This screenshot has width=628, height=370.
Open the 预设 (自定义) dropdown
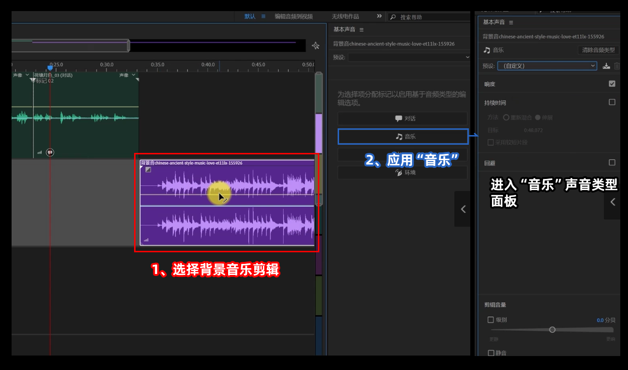547,66
